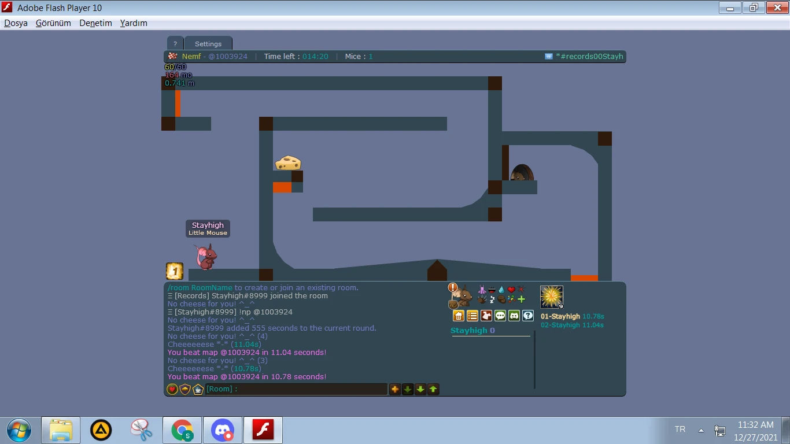Click the checkered flag icon beside Nemf

point(172,56)
